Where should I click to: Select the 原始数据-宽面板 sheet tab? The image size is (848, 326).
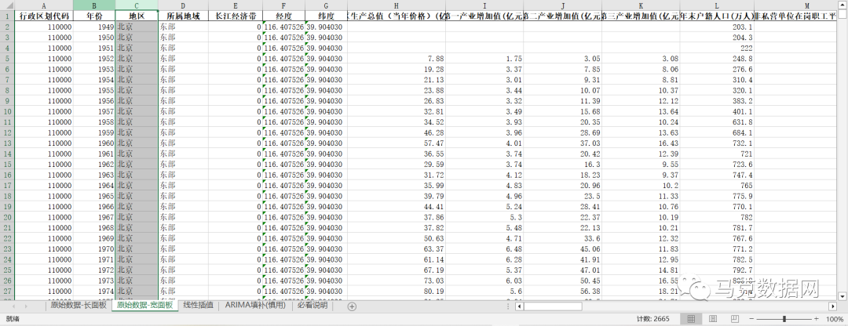145,306
